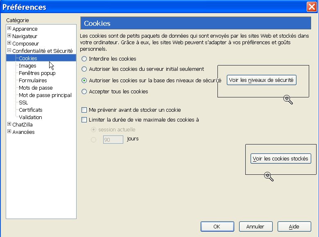
Task: Expand the Apparence category
Action: click(9, 28)
